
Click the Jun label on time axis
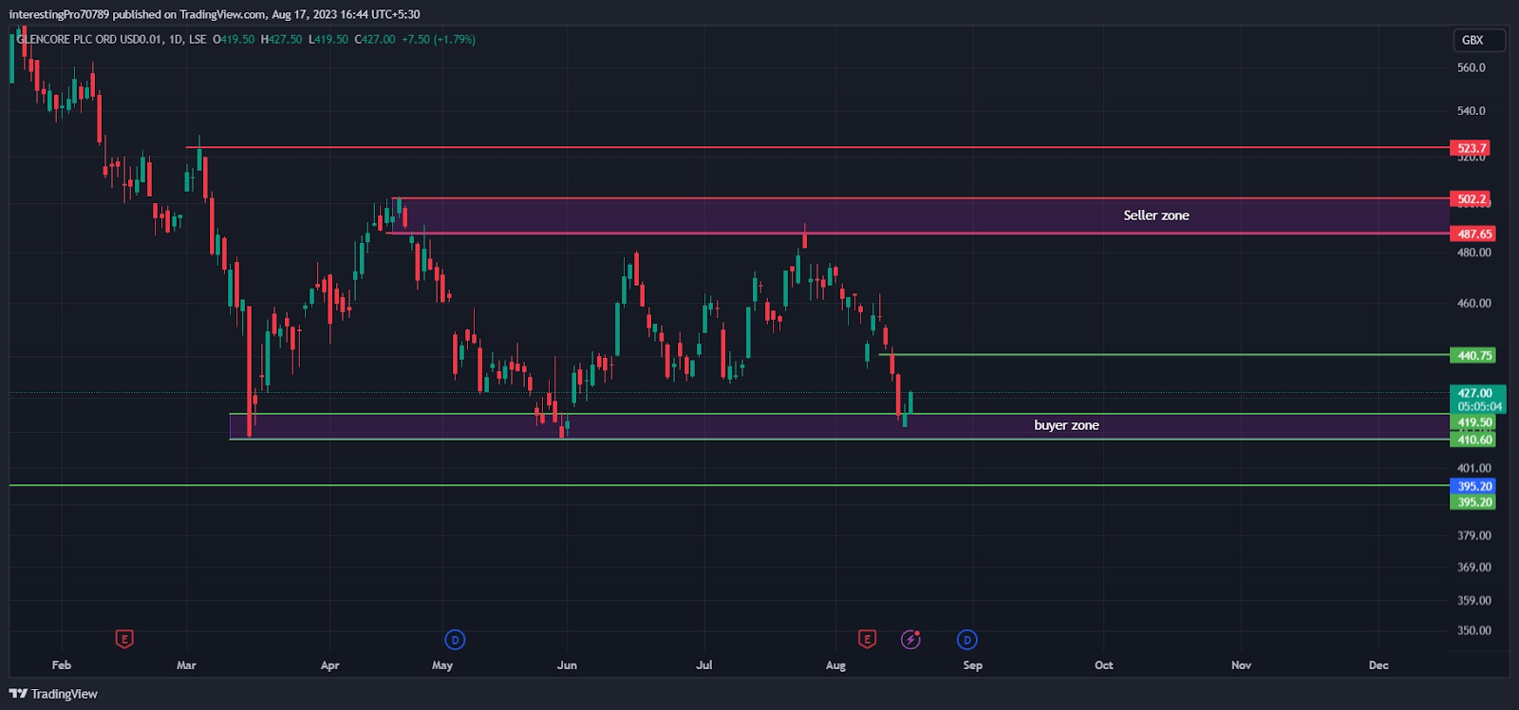point(567,665)
